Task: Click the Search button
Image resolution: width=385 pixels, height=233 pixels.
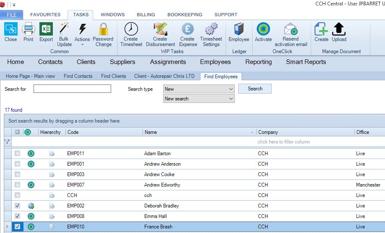Action: coord(255,89)
